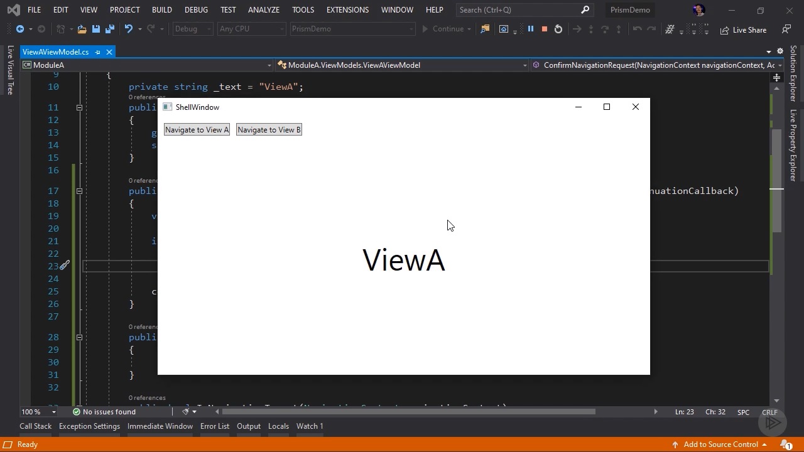The height and width of the screenshot is (452, 804).
Task: Collapse the code region at line 28
Action: click(79, 337)
